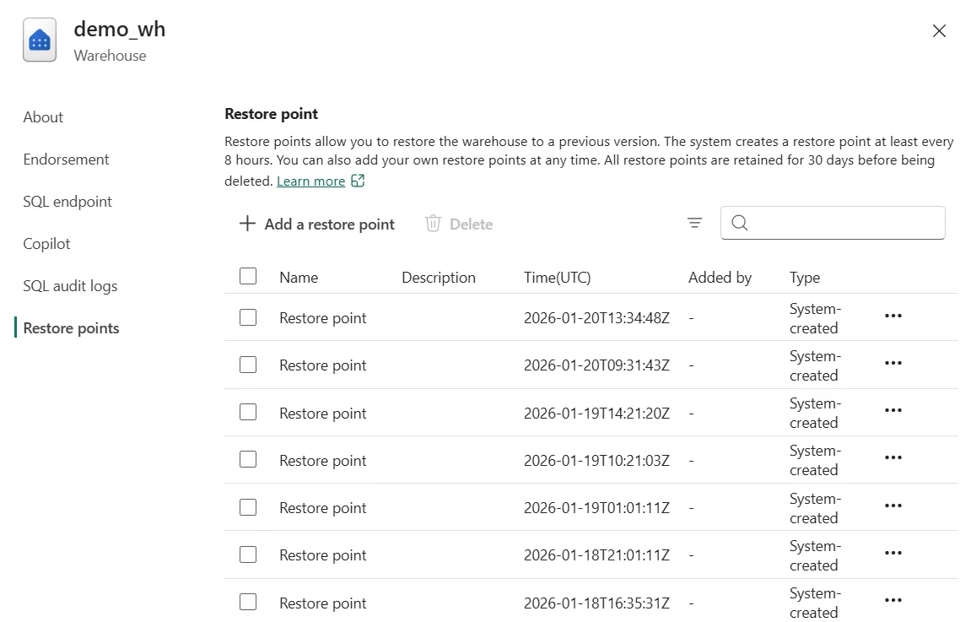Click the trash Delete icon

point(434,224)
